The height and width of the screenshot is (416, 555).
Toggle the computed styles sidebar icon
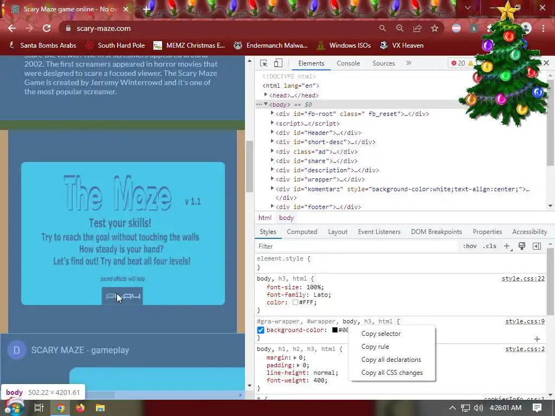[x=537, y=246]
